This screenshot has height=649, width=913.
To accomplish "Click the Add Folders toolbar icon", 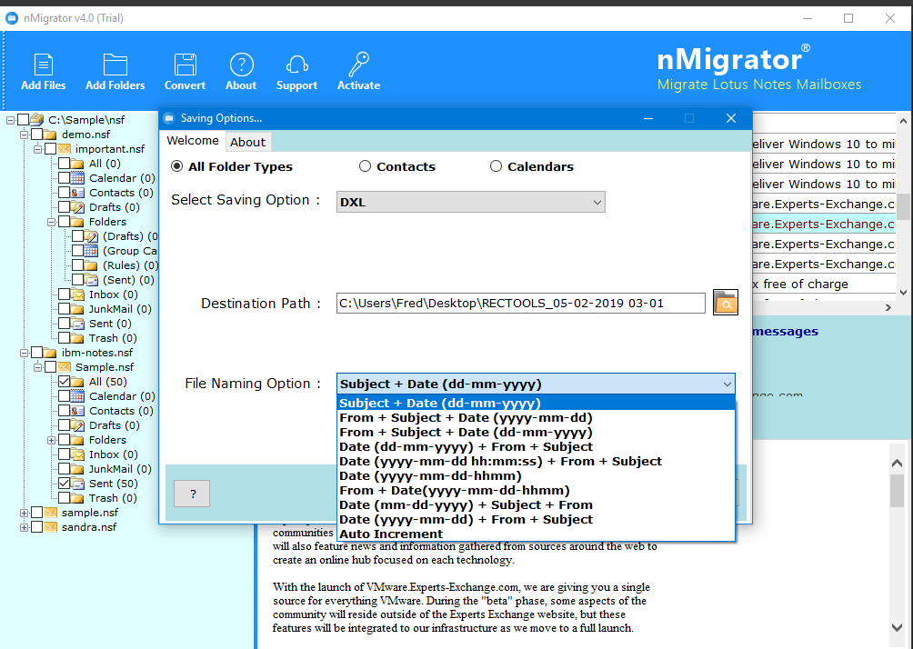I will tap(115, 65).
